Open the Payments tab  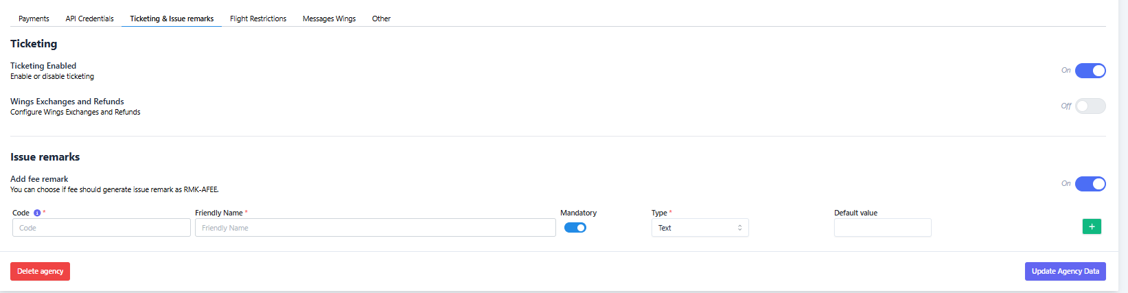pos(34,19)
